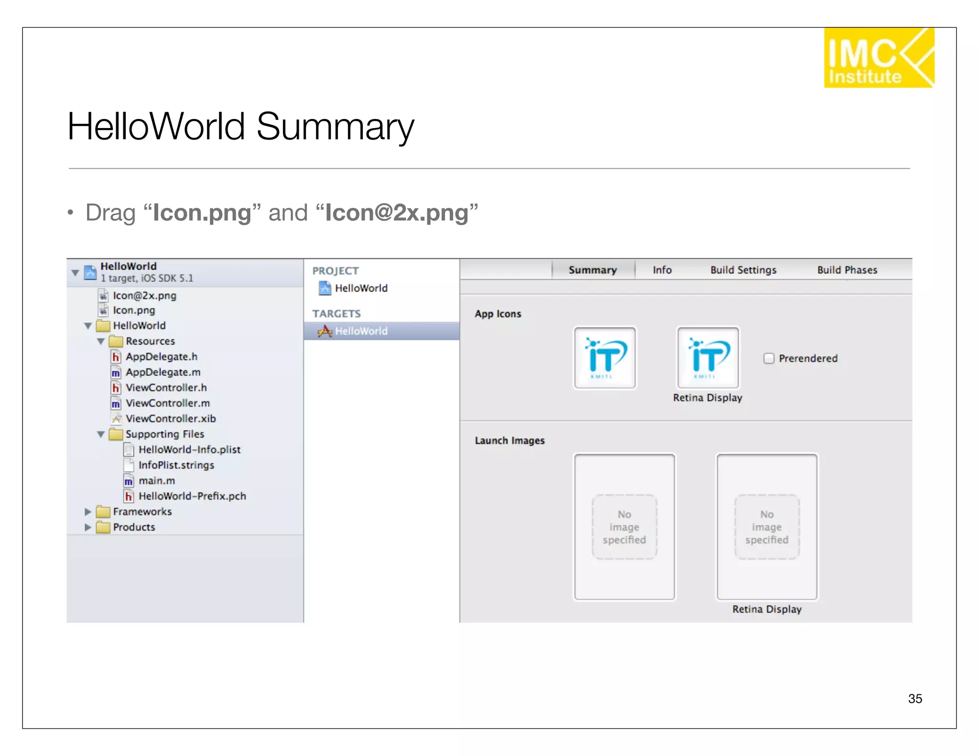
Task: Click "1 target, iOS SDK 5.1" project subtitle
Action: coord(147,279)
